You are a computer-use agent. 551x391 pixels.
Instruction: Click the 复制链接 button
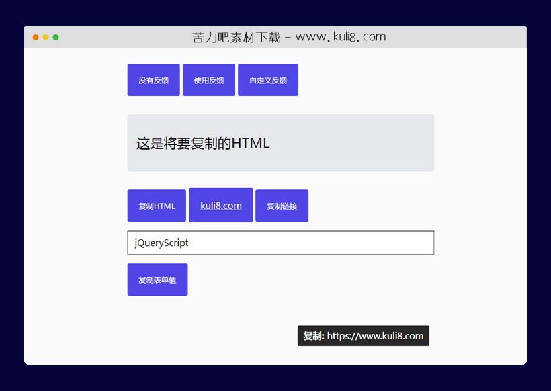[282, 206]
